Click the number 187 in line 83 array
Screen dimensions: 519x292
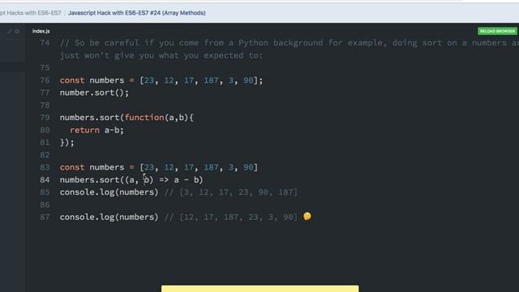(x=211, y=167)
